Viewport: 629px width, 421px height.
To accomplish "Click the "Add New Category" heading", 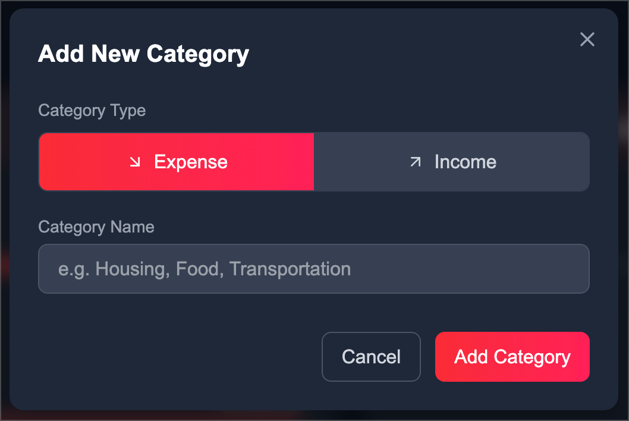I will click(x=143, y=54).
